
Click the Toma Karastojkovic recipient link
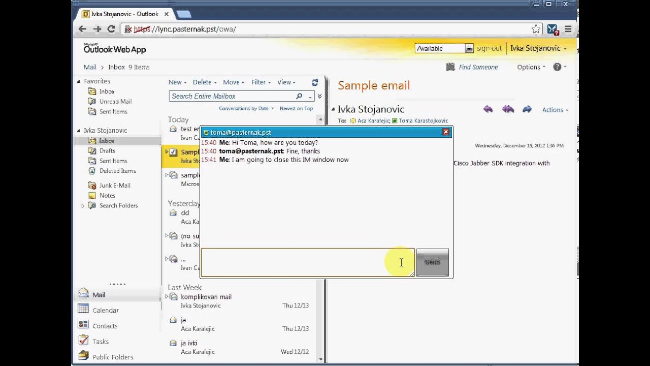pyautogui.click(x=424, y=121)
